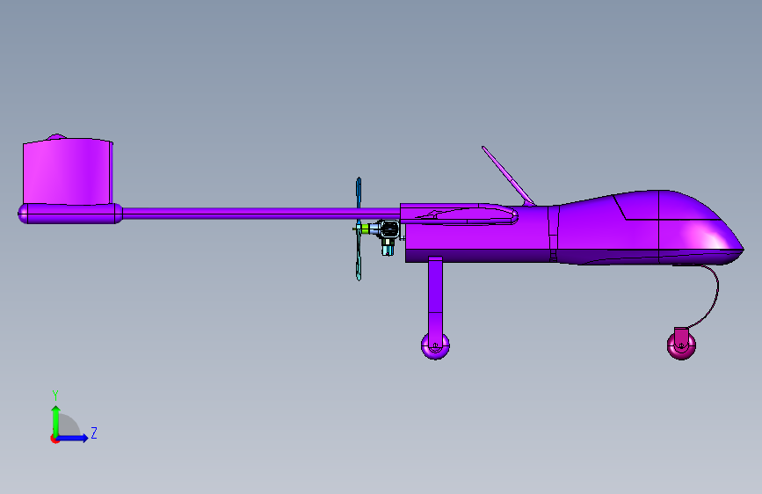Click the red X axis origin dot
The image size is (762, 494).
coord(54,439)
